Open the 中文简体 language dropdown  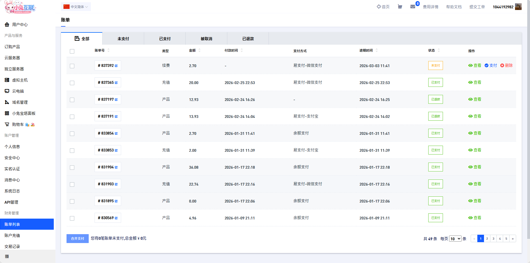pyautogui.click(x=76, y=7)
